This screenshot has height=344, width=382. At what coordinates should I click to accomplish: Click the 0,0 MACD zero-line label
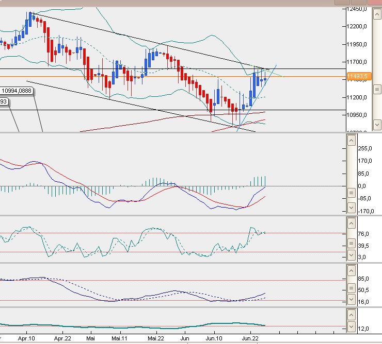coord(362,186)
